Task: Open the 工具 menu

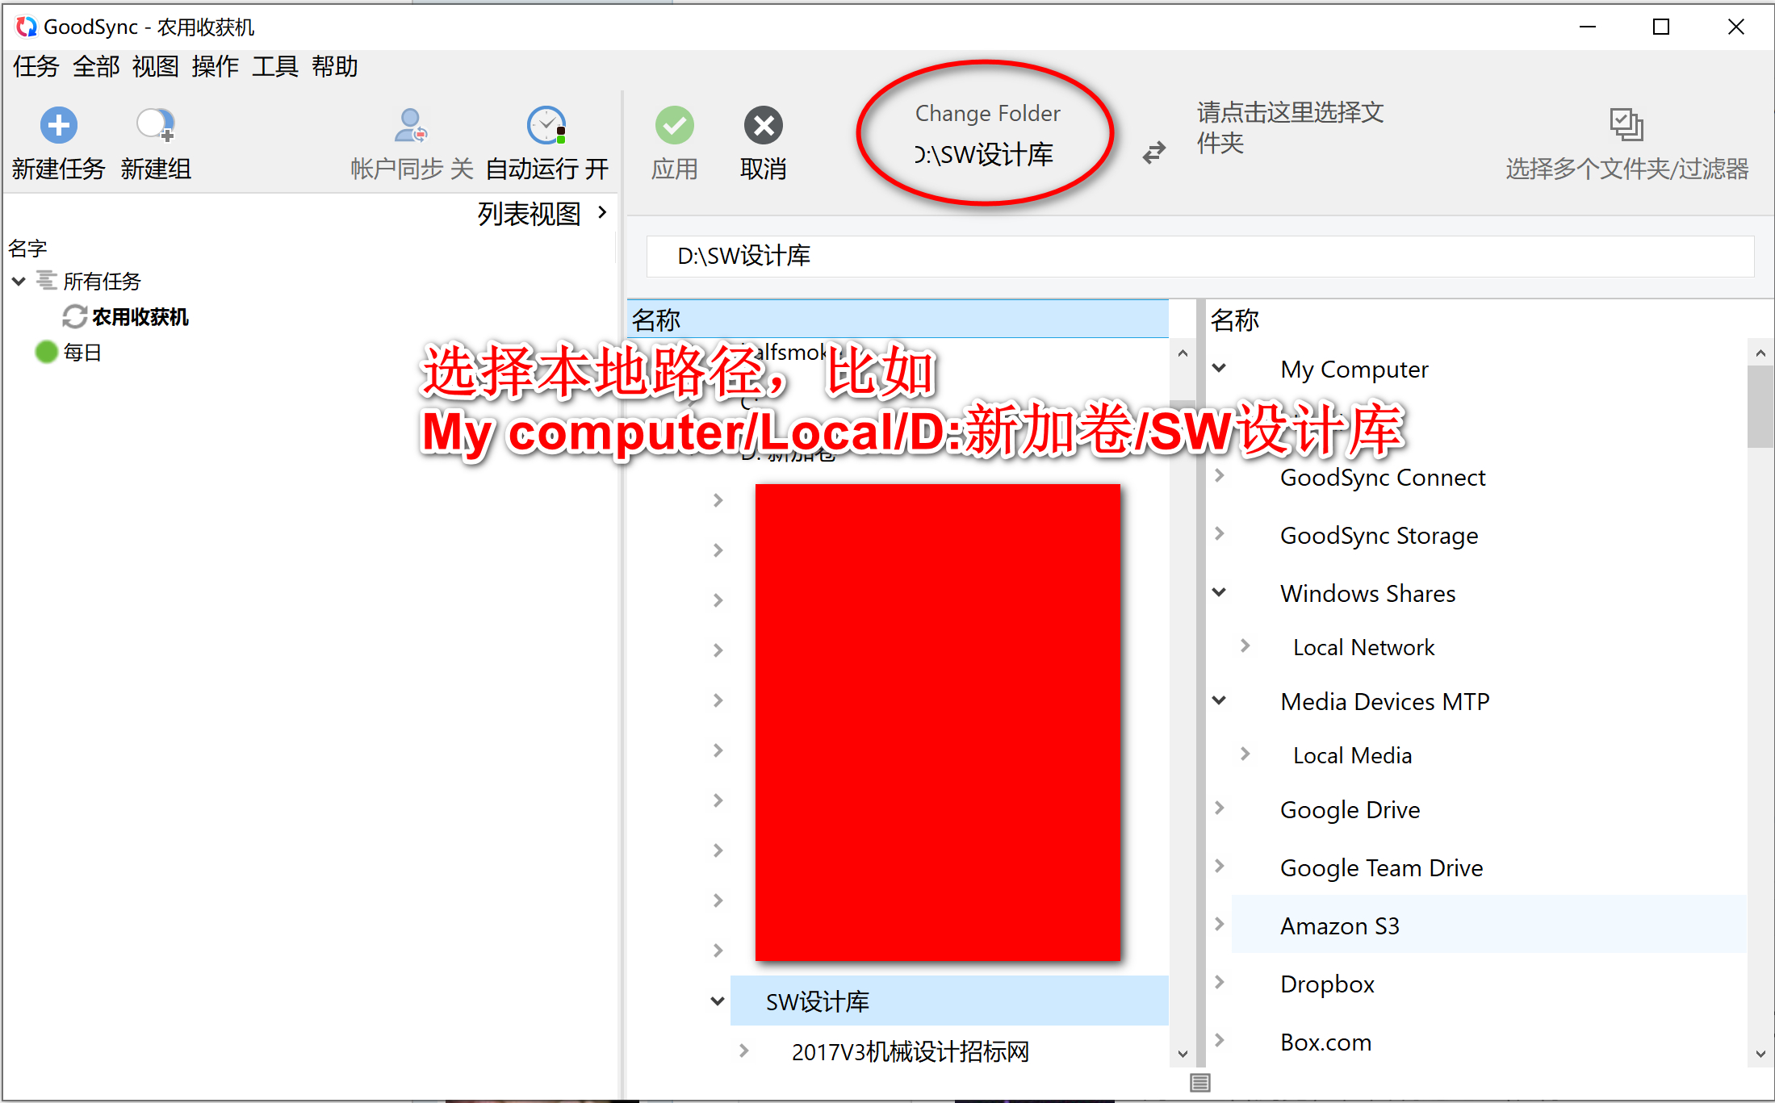Action: 275,66
